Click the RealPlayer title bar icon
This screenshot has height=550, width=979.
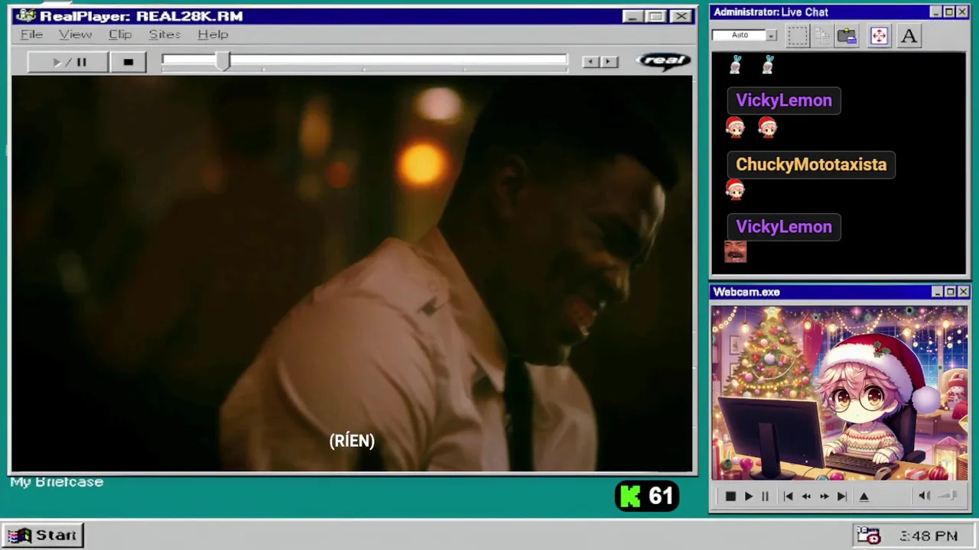point(26,16)
